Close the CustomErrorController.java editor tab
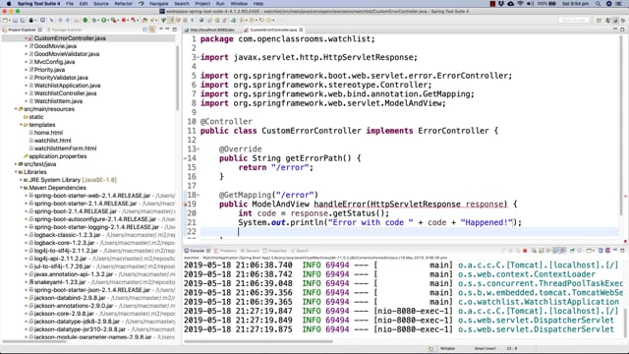The height and width of the screenshot is (354, 629). [301, 29]
